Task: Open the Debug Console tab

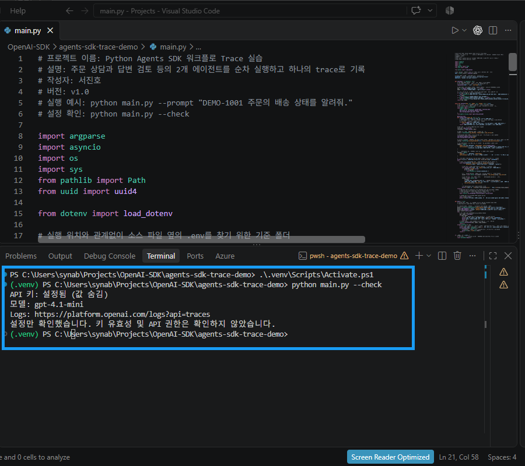Action: (x=110, y=256)
